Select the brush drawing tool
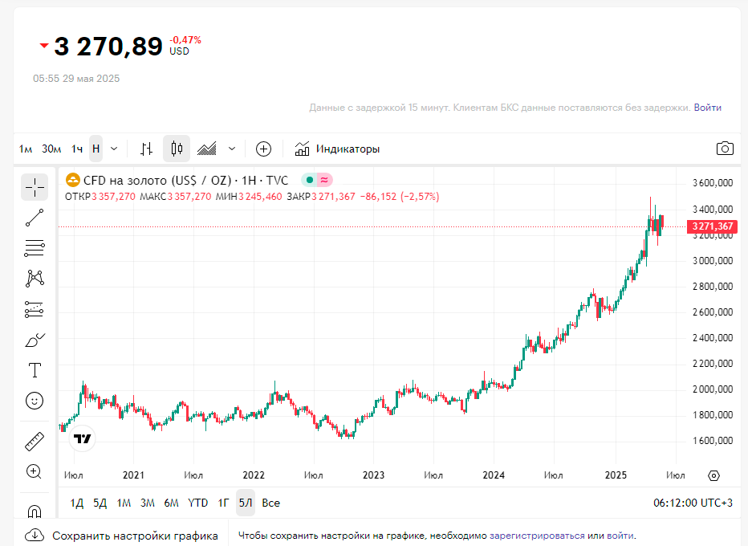The height and width of the screenshot is (546, 748). (x=35, y=340)
